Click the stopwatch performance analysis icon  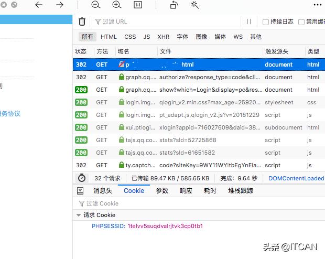pyautogui.click(x=82, y=178)
